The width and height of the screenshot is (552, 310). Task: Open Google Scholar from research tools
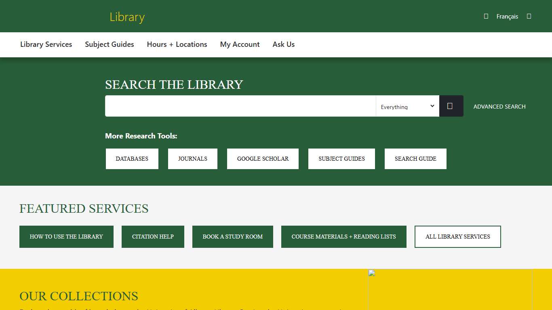click(x=263, y=159)
